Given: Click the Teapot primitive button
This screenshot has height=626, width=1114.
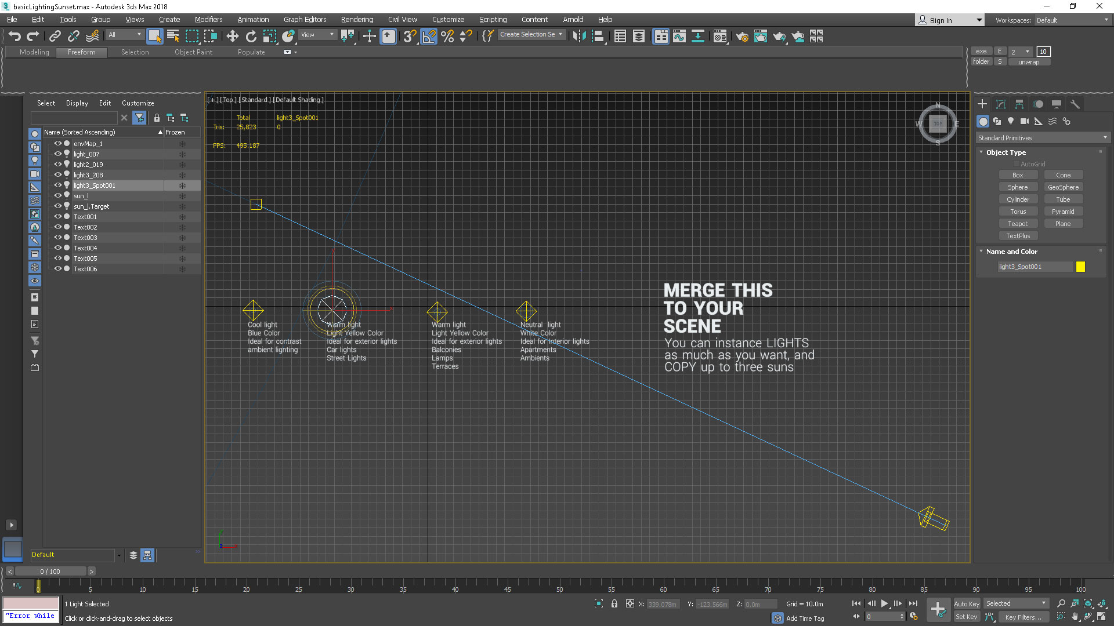Looking at the screenshot, I should click(1018, 224).
